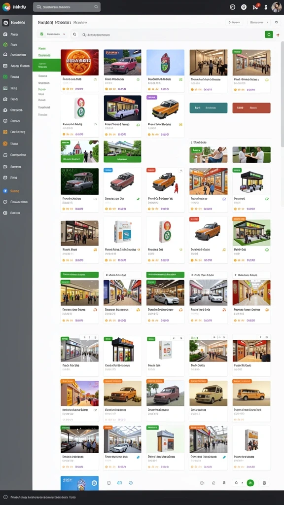Click the small square button at the far right of the page header
The image size is (284, 505).
[276, 23]
